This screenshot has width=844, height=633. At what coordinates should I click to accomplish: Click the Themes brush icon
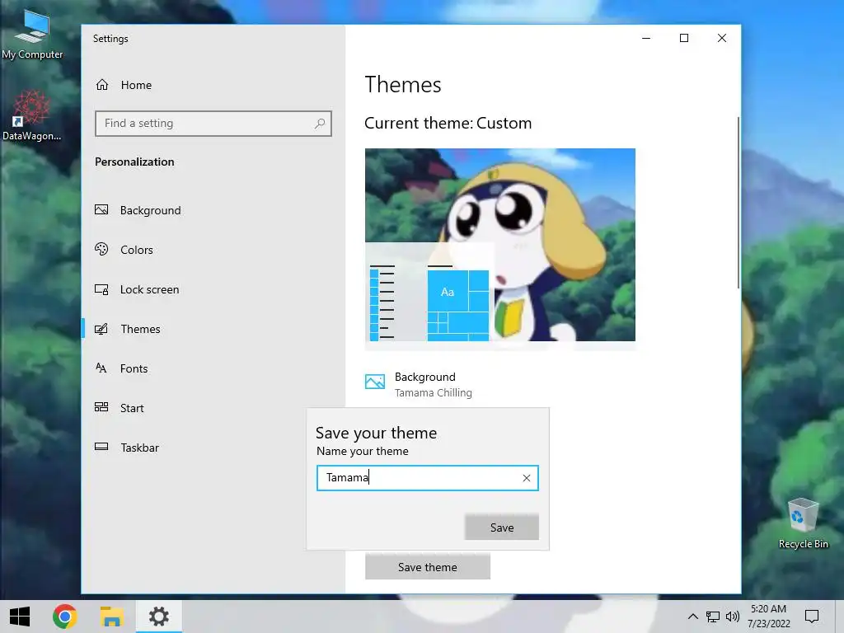coord(101,329)
